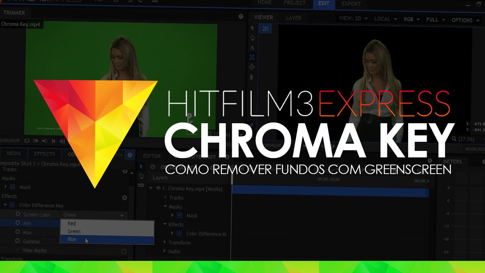Select the timeline hand tool
This screenshot has height=273, width=485.
pyautogui.click(x=141, y=176)
